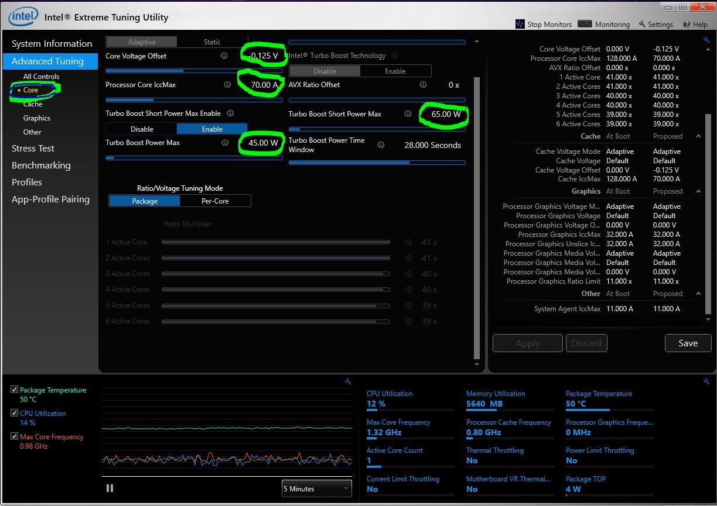This screenshot has height=506, width=717.
Task: Open Benchmarking section
Action: click(x=41, y=165)
